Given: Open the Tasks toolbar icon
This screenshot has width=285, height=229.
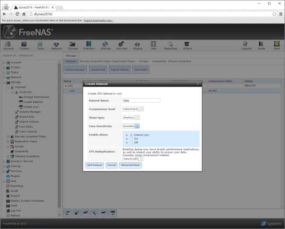Looking at the screenshot, I should pyautogui.click(x=40, y=45).
